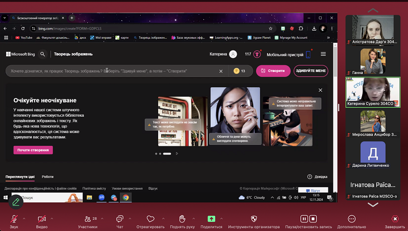This screenshot has width=408, height=231.
Task: Stop the recording
Action: pos(313,219)
